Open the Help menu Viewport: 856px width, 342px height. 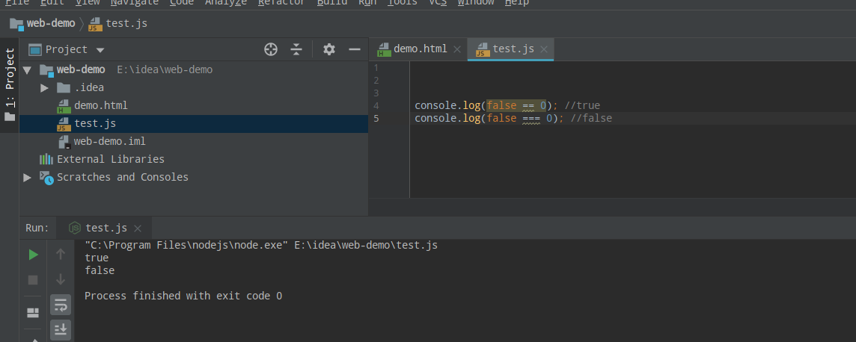[x=516, y=3]
